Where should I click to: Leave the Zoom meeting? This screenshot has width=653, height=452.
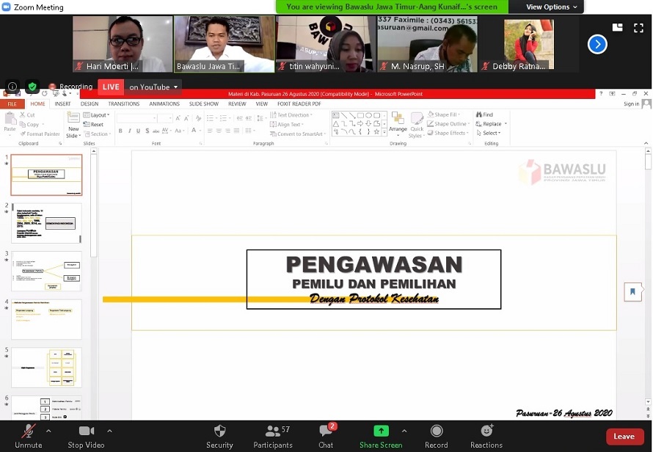pyautogui.click(x=624, y=437)
